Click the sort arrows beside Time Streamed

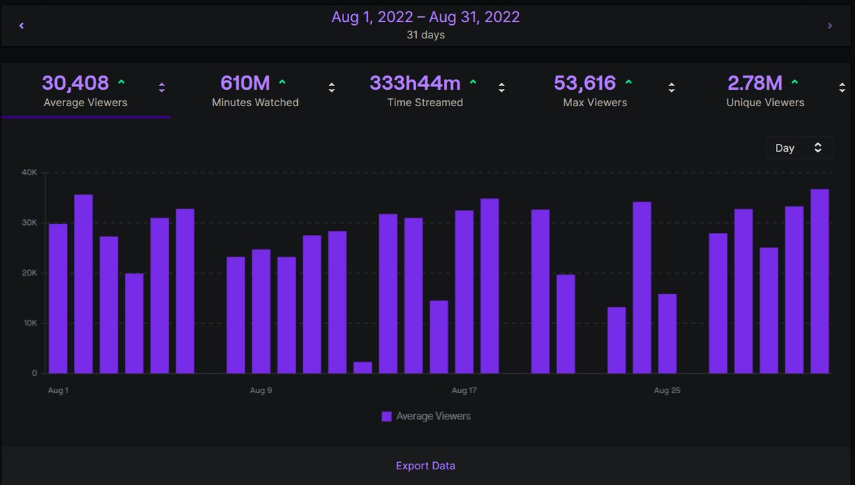click(x=502, y=87)
